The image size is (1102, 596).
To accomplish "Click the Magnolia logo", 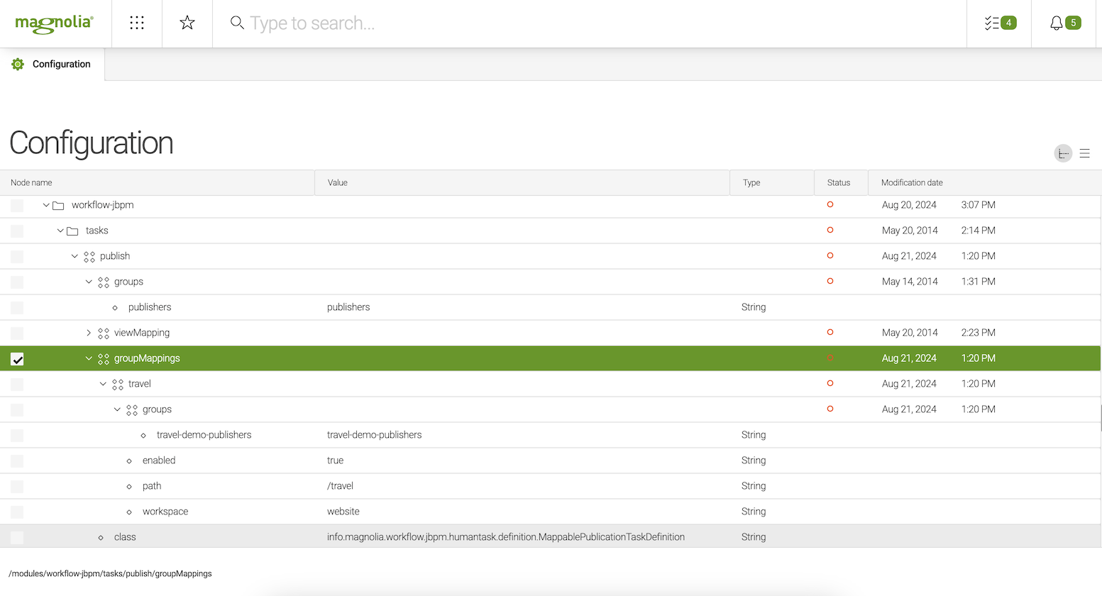I will [55, 23].
